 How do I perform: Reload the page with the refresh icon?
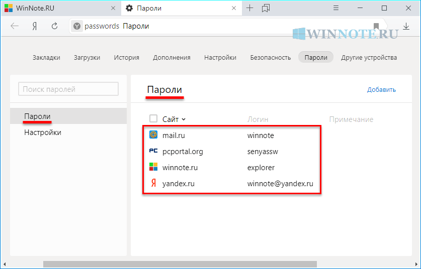[55, 26]
